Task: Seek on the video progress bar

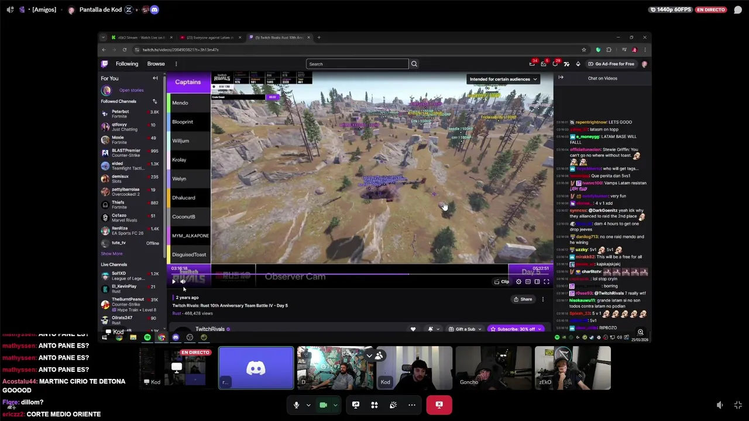Action: 360,273
